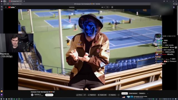
Task: Start voice search with the microphone
Action: pyautogui.click(x=112, y=7)
